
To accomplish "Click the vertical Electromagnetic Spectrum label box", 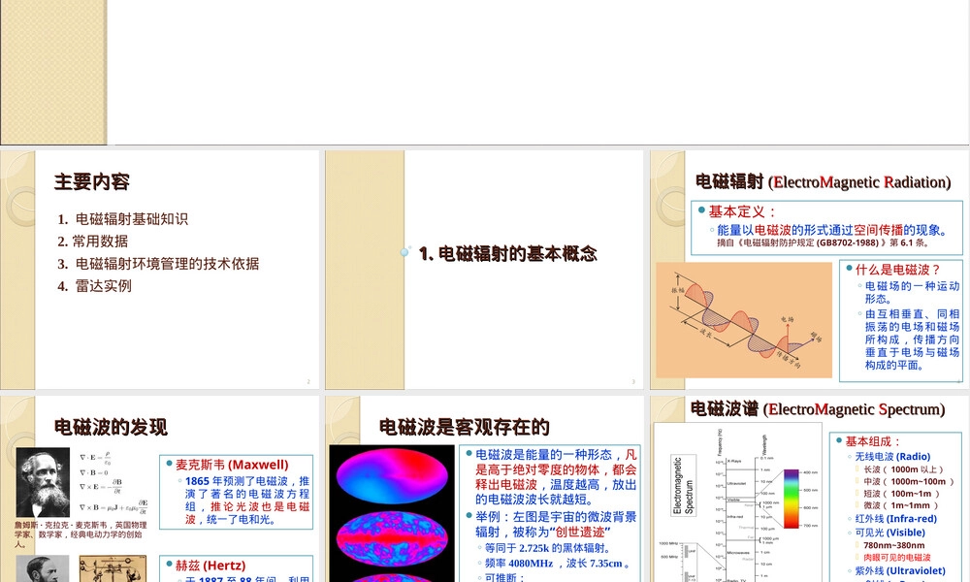I will click(683, 486).
